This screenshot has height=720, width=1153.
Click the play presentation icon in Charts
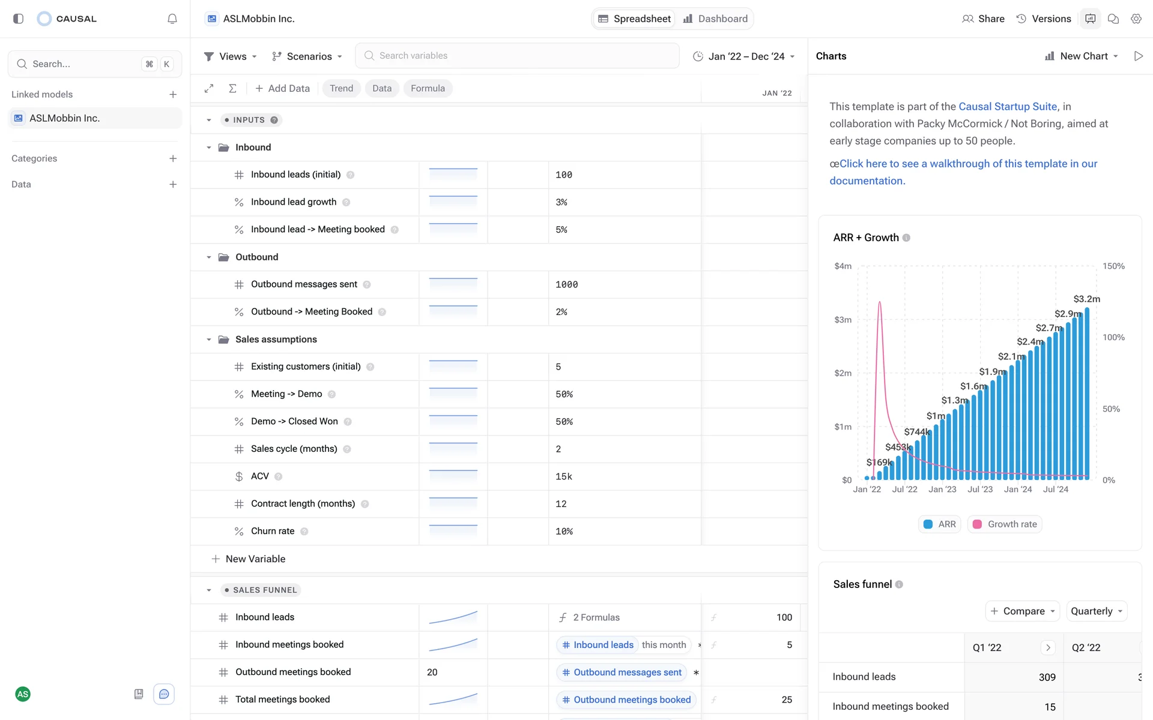(1138, 56)
